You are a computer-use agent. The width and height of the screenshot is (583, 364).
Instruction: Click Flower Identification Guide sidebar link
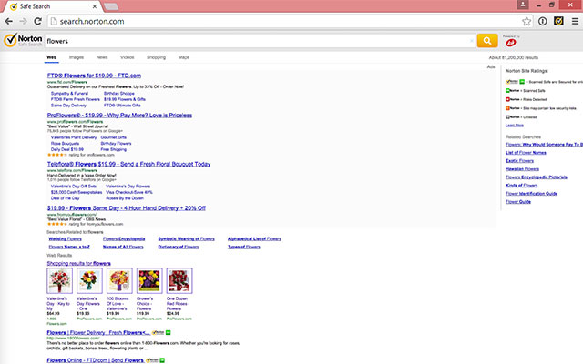pyautogui.click(x=531, y=194)
